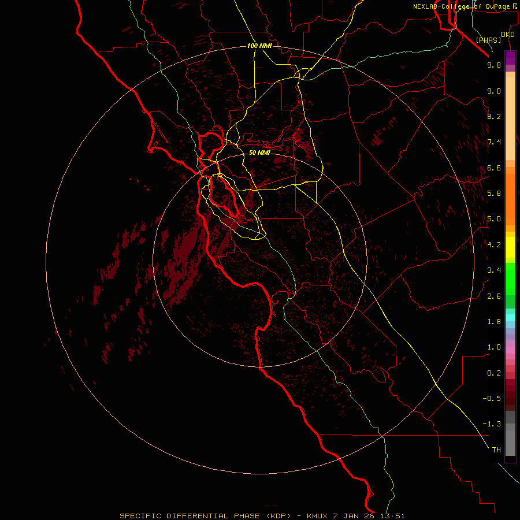Click the -0.5 scale value
The image size is (520, 520).
[x=492, y=399]
